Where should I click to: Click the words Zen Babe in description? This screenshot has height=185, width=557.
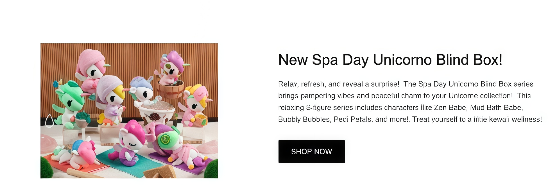[450, 107]
